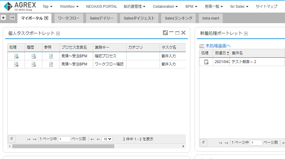
Task: Click the 案件名 column header
Action: click(x=257, y=53)
